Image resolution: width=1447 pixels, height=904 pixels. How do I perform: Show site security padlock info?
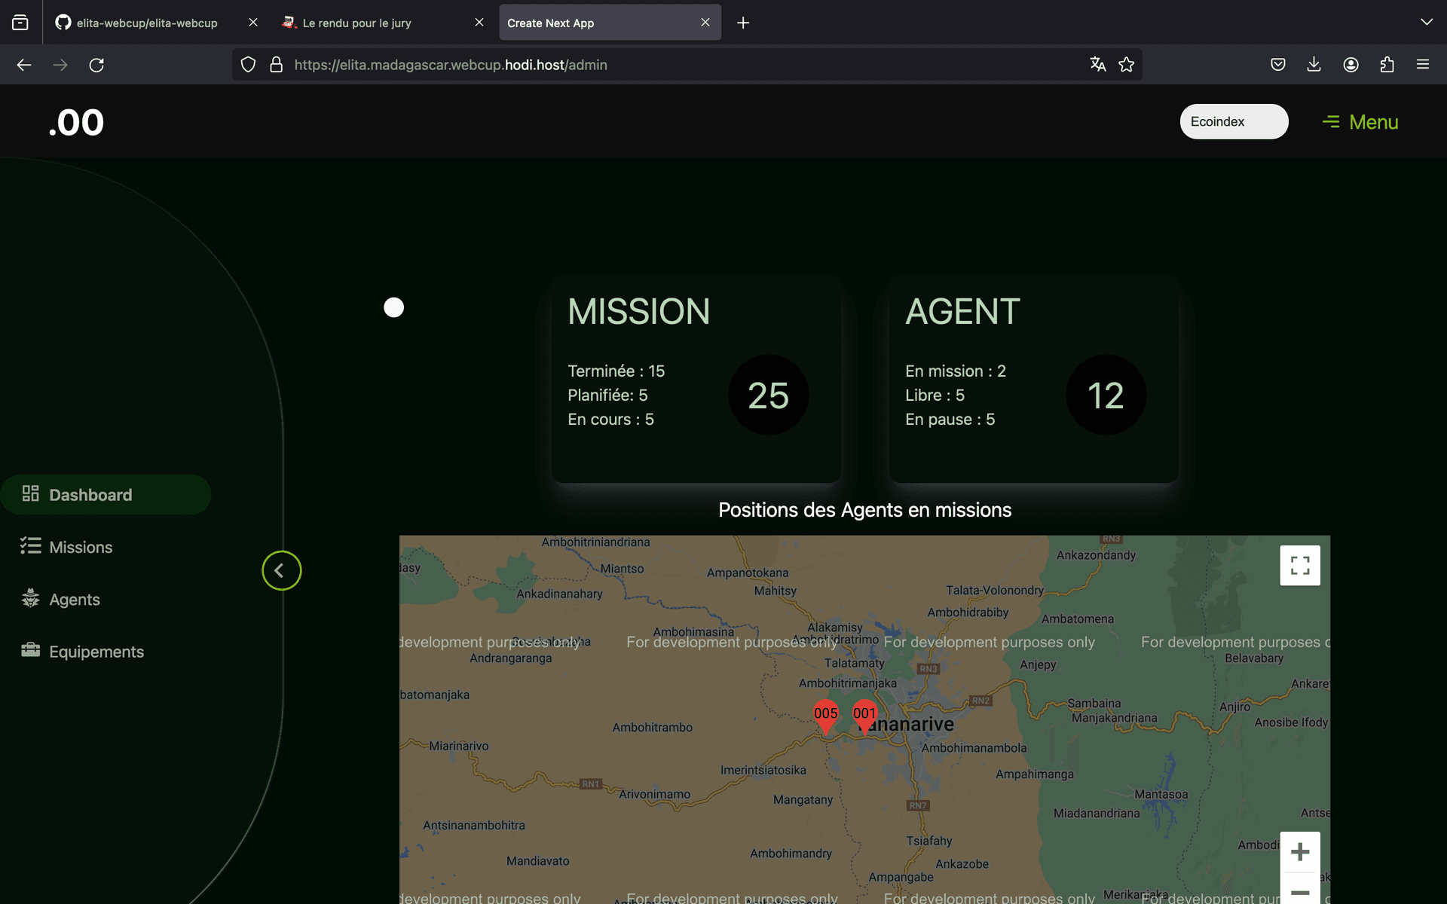277,65
